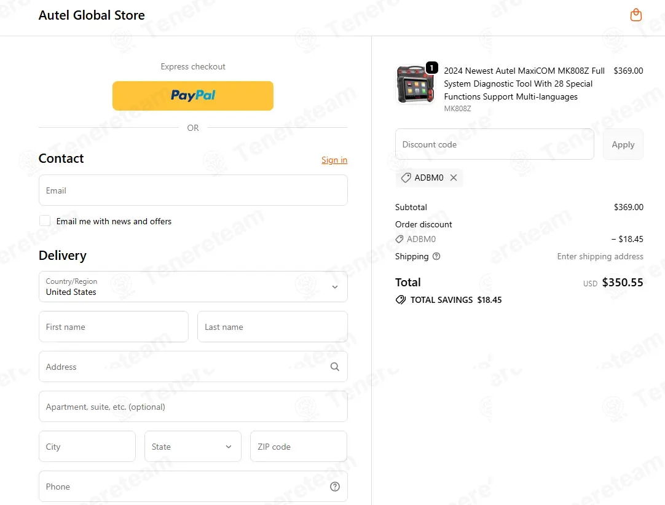Image resolution: width=665 pixels, height=505 pixels.
Task: Enable email me with news and offers
Action: coord(45,221)
